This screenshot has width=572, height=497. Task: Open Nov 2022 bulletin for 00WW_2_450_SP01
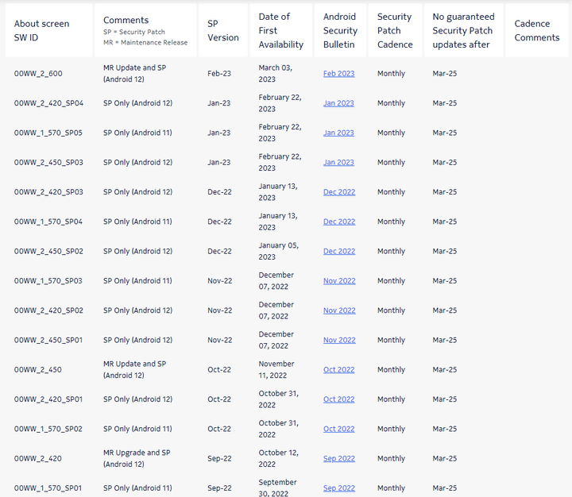tap(339, 340)
